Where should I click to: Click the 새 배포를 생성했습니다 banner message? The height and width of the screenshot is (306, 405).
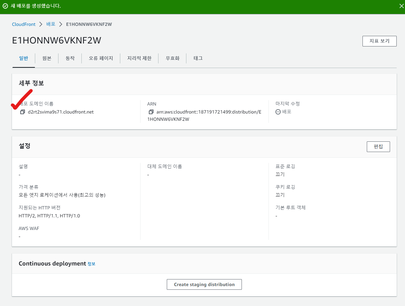pyautogui.click(x=36, y=6)
